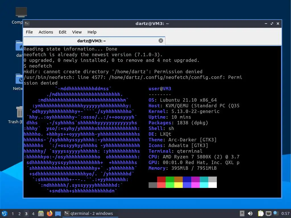The image size is (291, 218).
Task: Click the bright yellow block in neofetch palette
Action: [x=178, y=185]
